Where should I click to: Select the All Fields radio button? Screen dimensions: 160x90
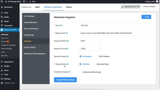80,64
